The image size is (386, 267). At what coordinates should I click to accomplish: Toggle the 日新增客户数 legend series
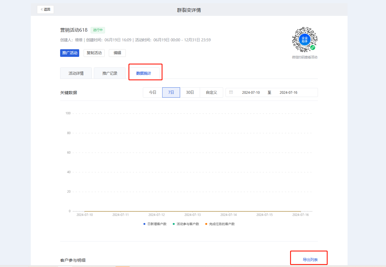click(x=155, y=224)
